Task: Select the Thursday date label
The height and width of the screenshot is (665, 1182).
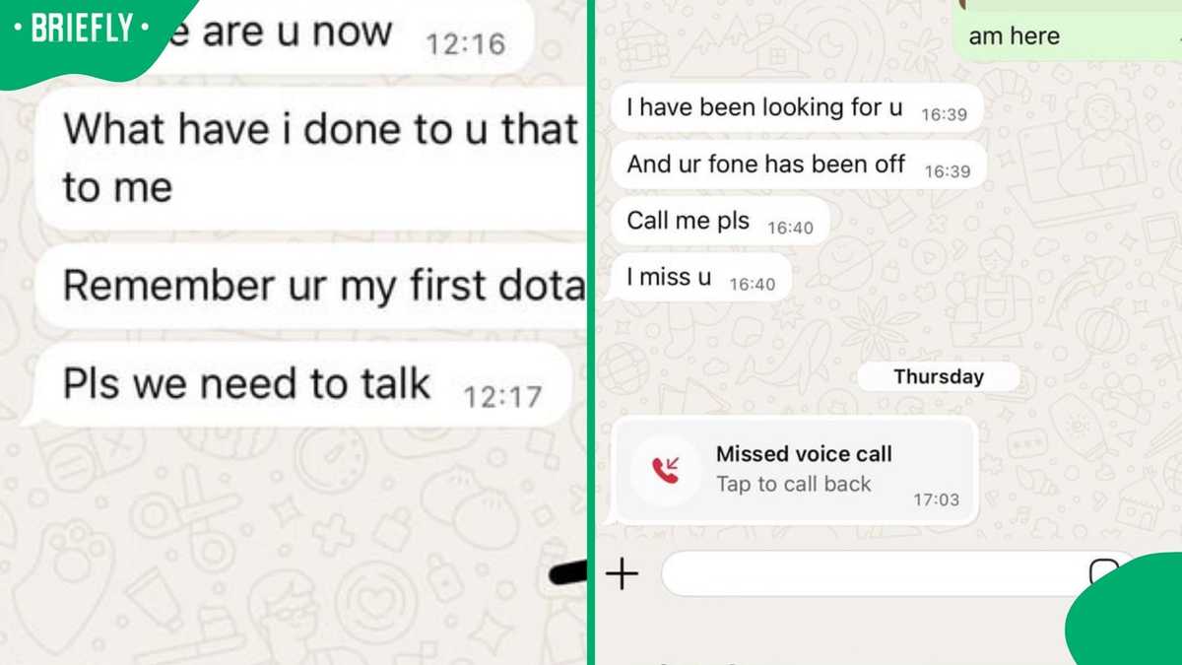Action: pos(939,376)
